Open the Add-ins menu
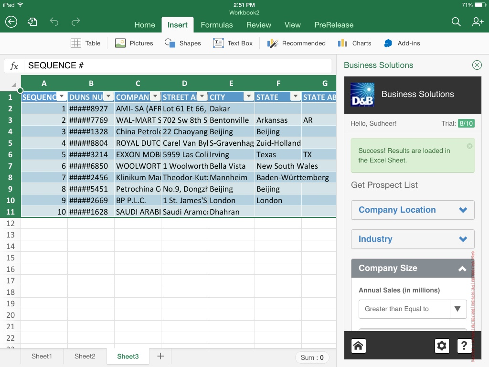 pyautogui.click(x=402, y=43)
